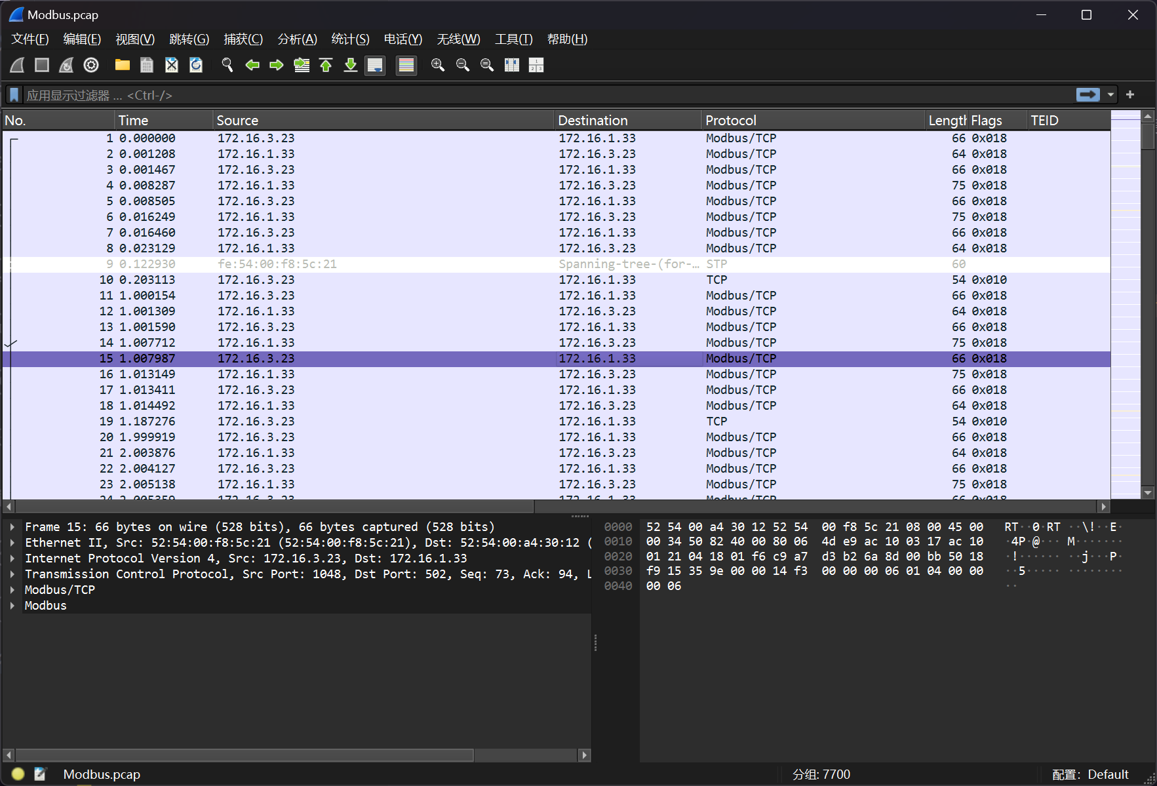Image resolution: width=1157 pixels, height=786 pixels.
Task: Go to specified packet icon
Action: pos(302,65)
